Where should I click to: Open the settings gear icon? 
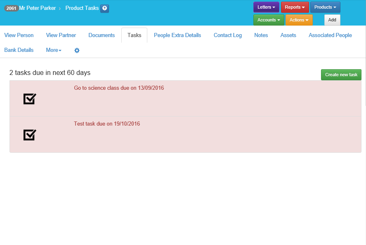77,50
